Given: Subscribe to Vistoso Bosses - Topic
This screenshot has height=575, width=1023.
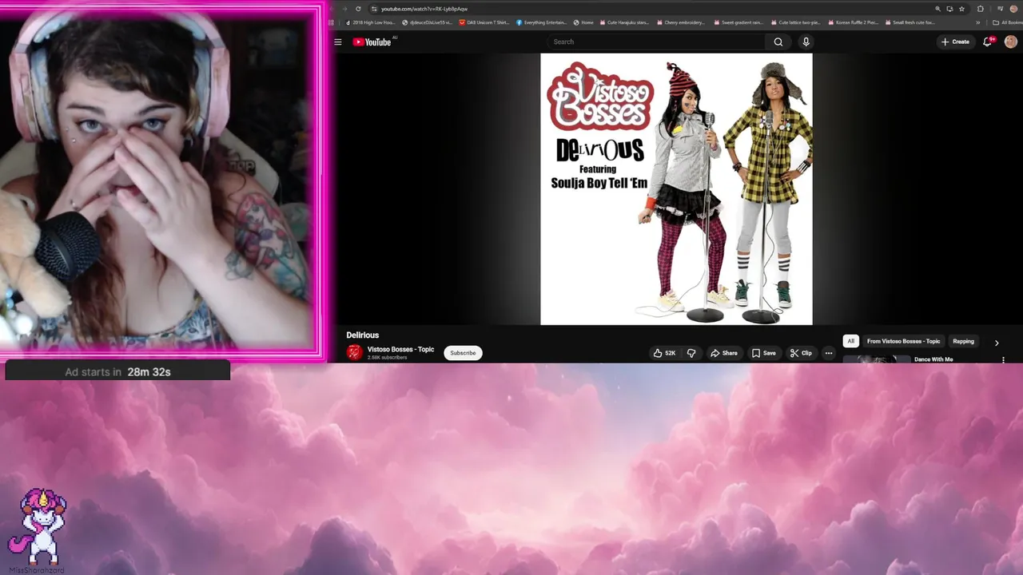Looking at the screenshot, I should pos(463,353).
